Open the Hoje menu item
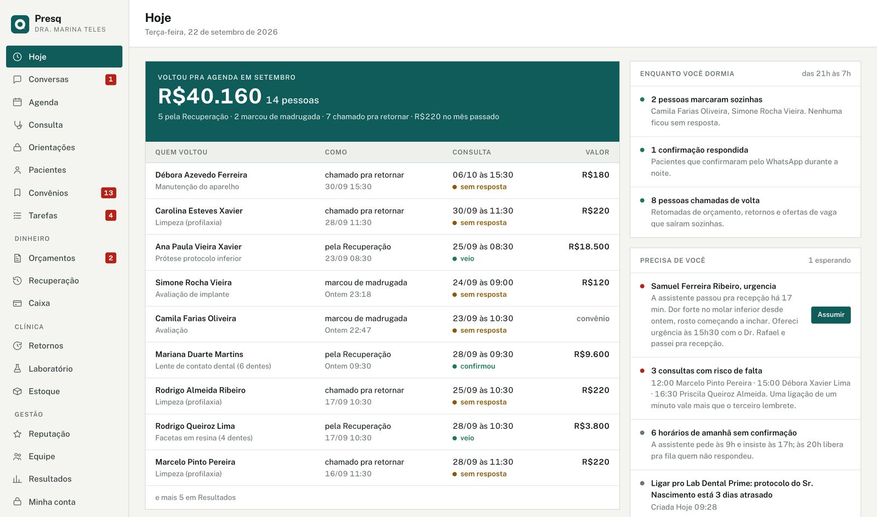 click(x=64, y=57)
